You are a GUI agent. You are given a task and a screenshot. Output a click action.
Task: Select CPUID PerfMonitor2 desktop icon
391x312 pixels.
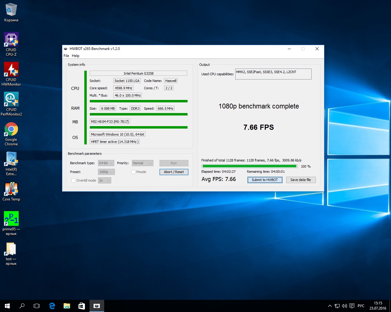pos(11,104)
